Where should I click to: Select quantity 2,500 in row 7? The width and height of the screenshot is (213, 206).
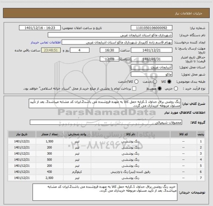click(50, 178)
